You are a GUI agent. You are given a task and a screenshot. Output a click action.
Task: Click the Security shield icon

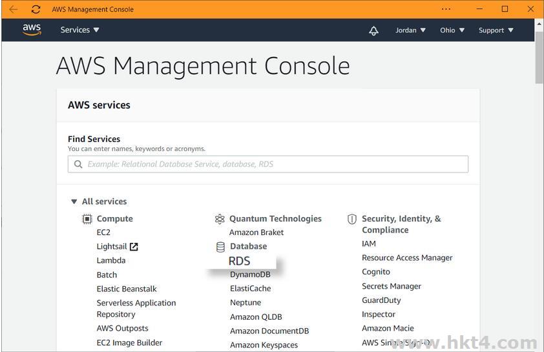tap(352, 220)
